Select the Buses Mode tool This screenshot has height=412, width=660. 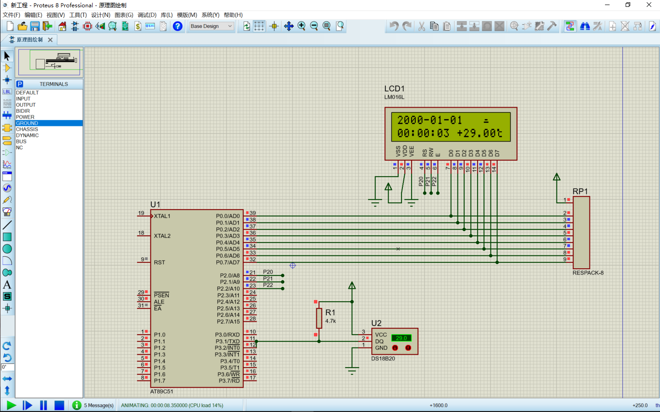(x=7, y=115)
